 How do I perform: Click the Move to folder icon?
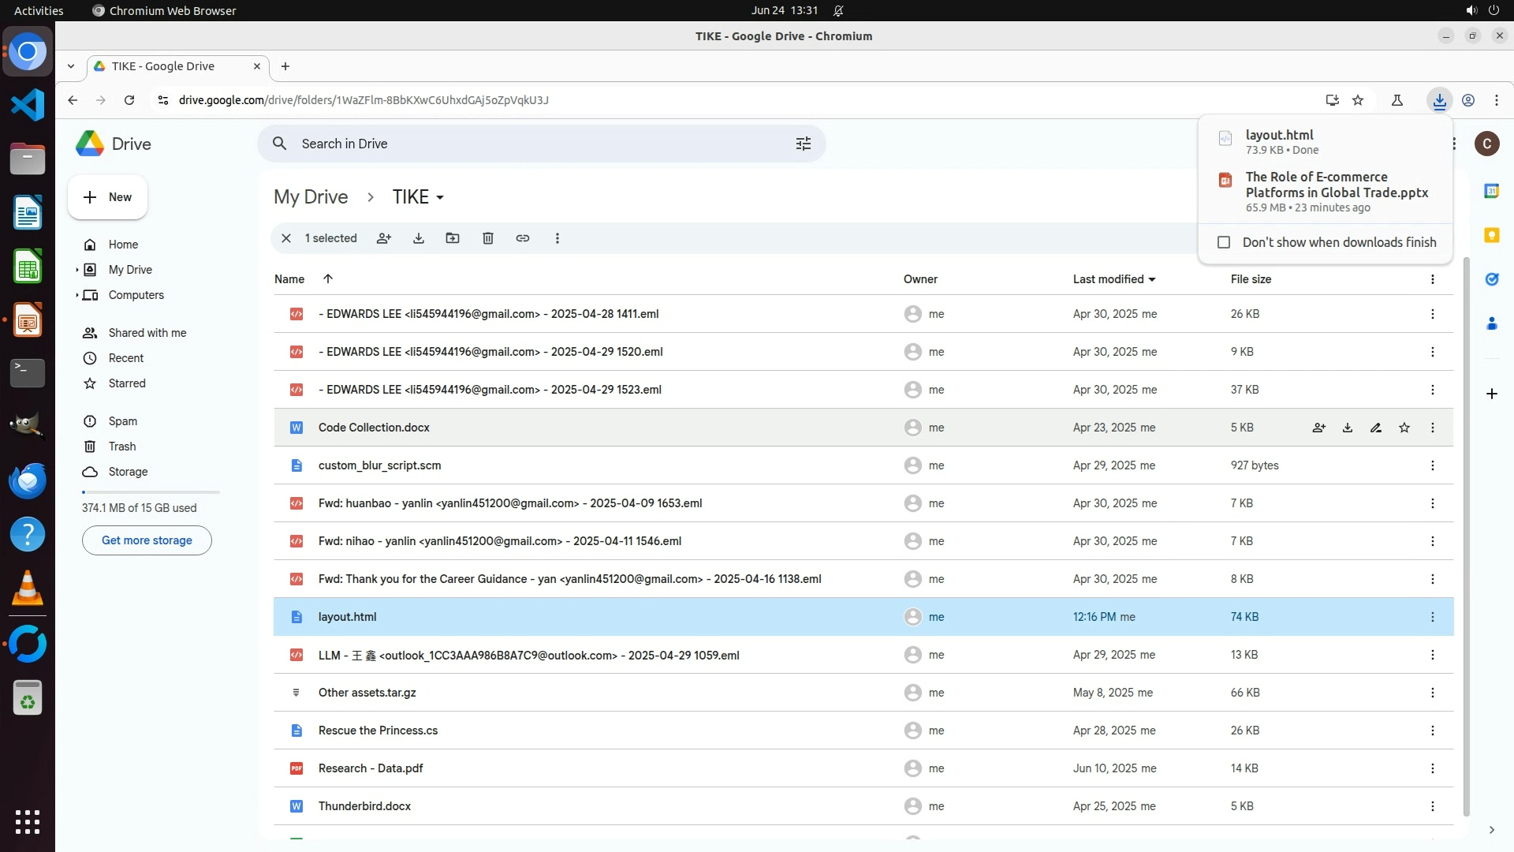pyautogui.click(x=453, y=238)
